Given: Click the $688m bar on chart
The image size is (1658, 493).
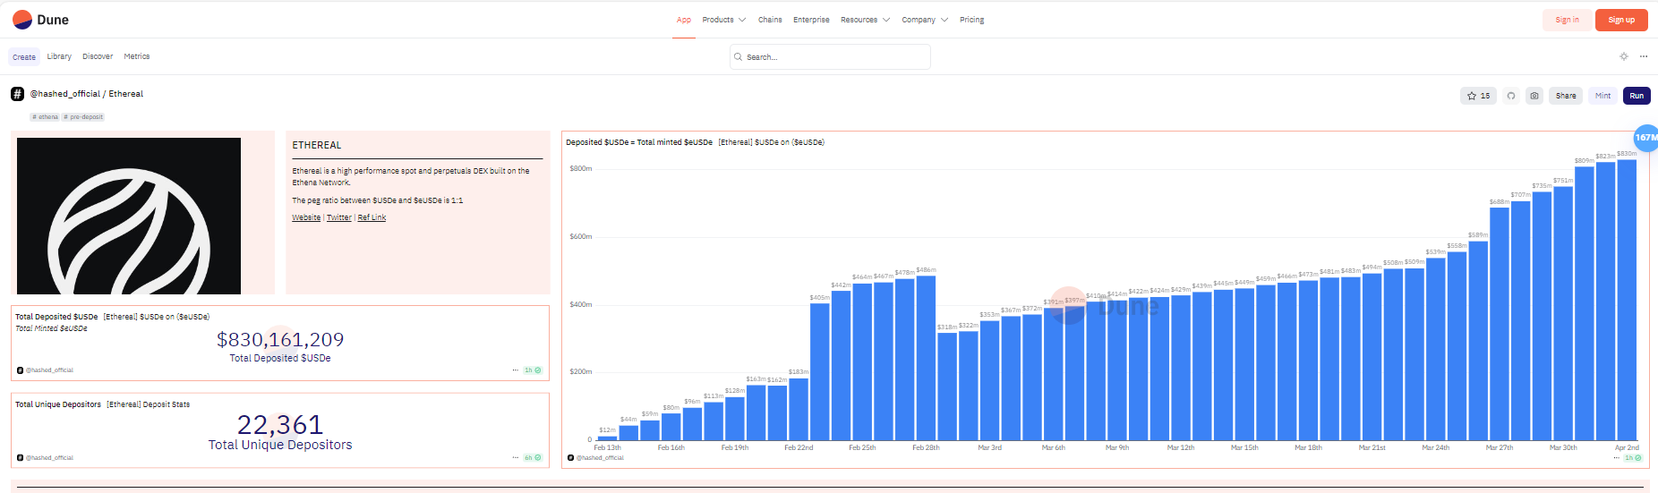Looking at the screenshot, I should pyautogui.click(x=1500, y=324).
